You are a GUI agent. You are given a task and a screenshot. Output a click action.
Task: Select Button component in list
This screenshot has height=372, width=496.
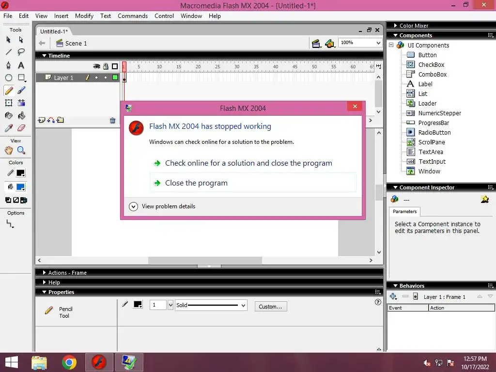tap(427, 55)
